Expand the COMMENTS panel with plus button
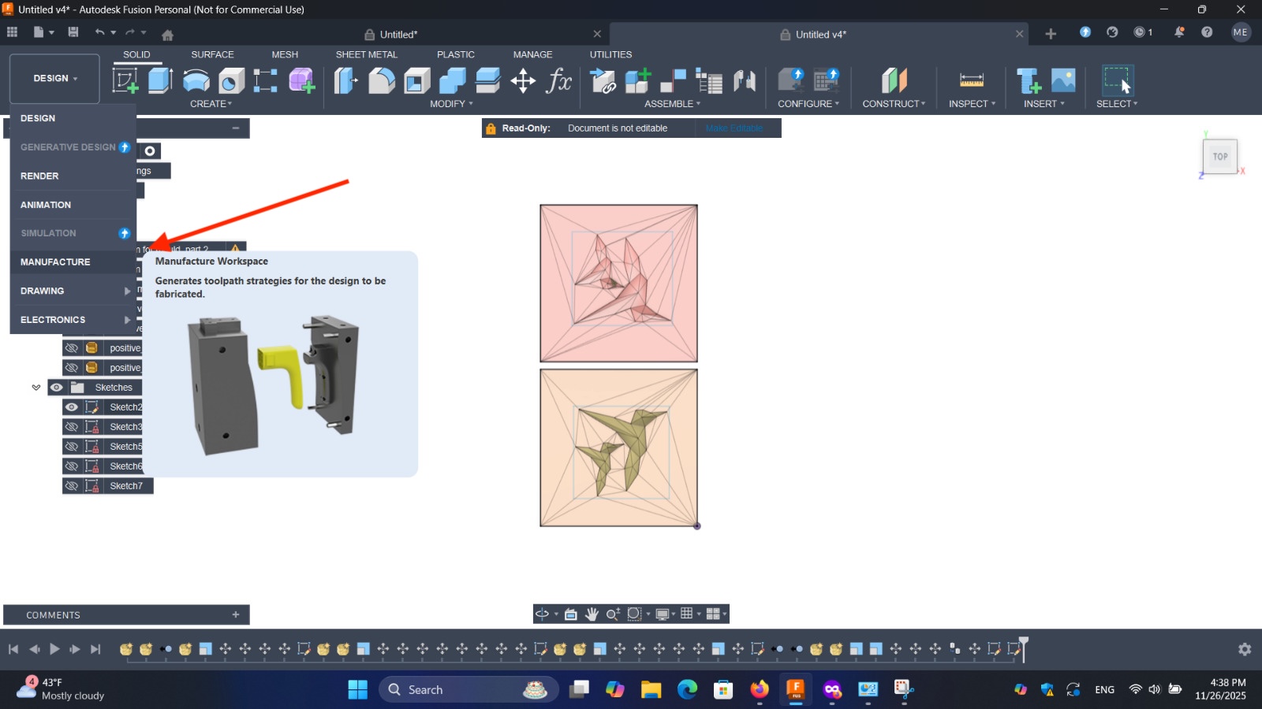Viewport: 1262px width, 709px height. [x=236, y=614]
